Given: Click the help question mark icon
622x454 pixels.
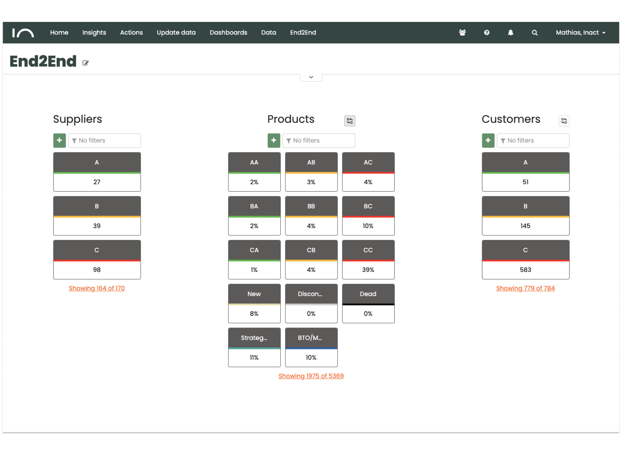Looking at the screenshot, I should (x=487, y=33).
